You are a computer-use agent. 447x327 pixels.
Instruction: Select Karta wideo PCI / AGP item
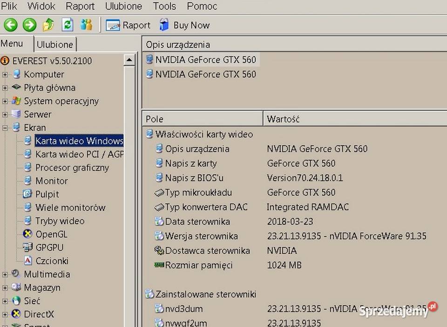pyautogui.click(x=79, y=154)
